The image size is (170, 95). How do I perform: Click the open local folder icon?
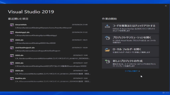coord(107,50)
